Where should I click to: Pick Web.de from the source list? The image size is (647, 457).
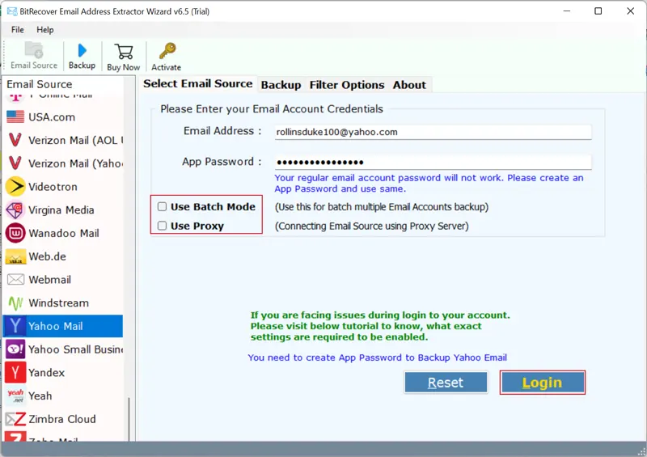coord(47,256)
